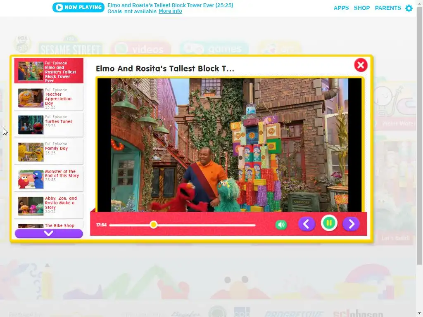Click the video title heading
423x317 pixels.
point(165,69)
